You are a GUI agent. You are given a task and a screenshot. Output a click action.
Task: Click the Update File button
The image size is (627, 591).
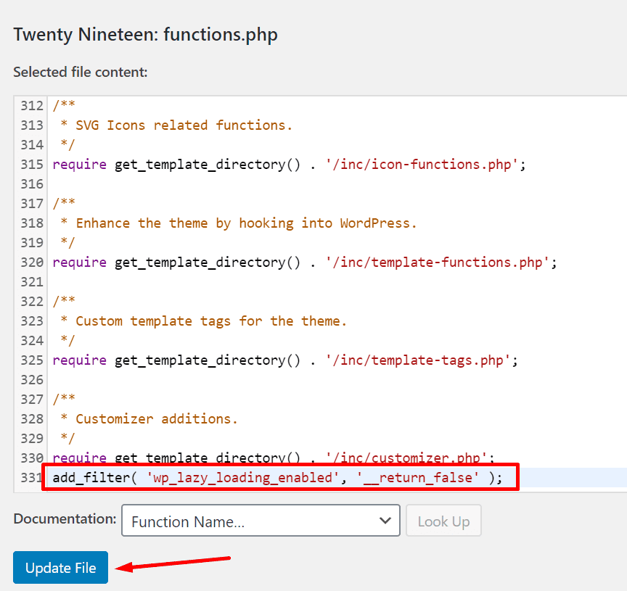click(60, 567)
